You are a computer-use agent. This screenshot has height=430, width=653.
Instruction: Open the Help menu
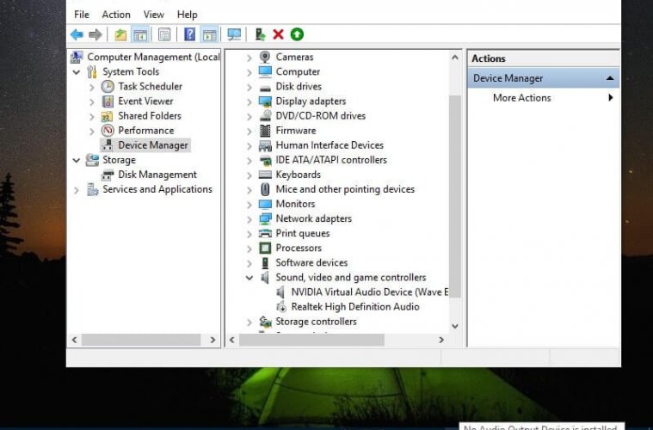(187, 15)
